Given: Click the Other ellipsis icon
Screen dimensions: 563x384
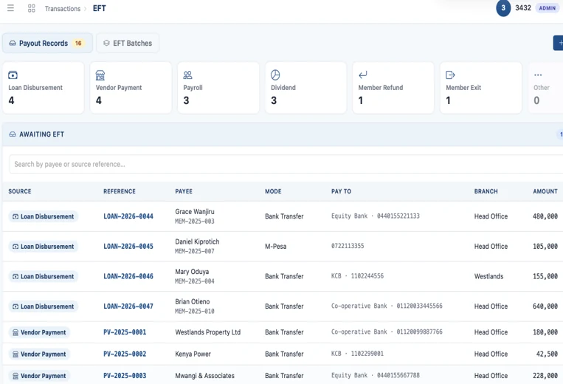Looking at the screenshot, I should 538,75.
